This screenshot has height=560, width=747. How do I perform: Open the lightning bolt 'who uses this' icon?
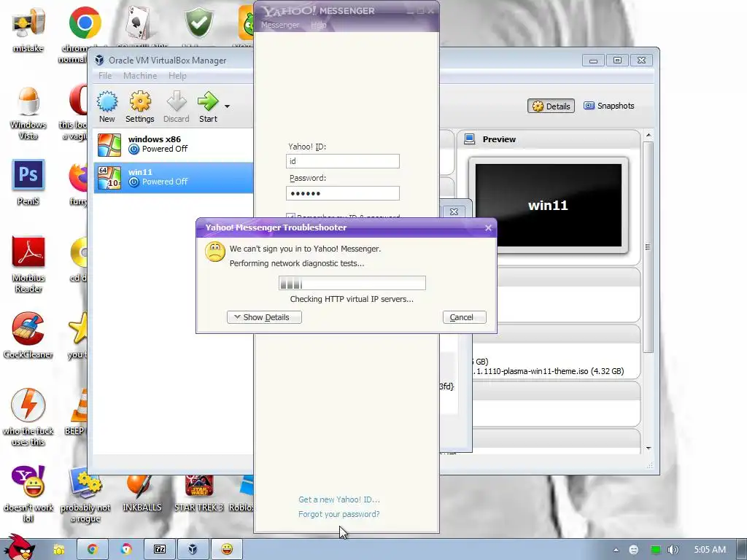point(28,405)
